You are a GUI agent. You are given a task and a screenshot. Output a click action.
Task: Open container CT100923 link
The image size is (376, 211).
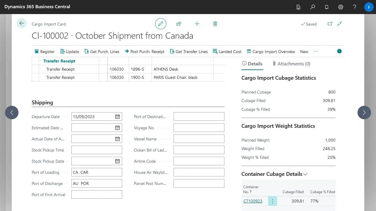[253, 201]
